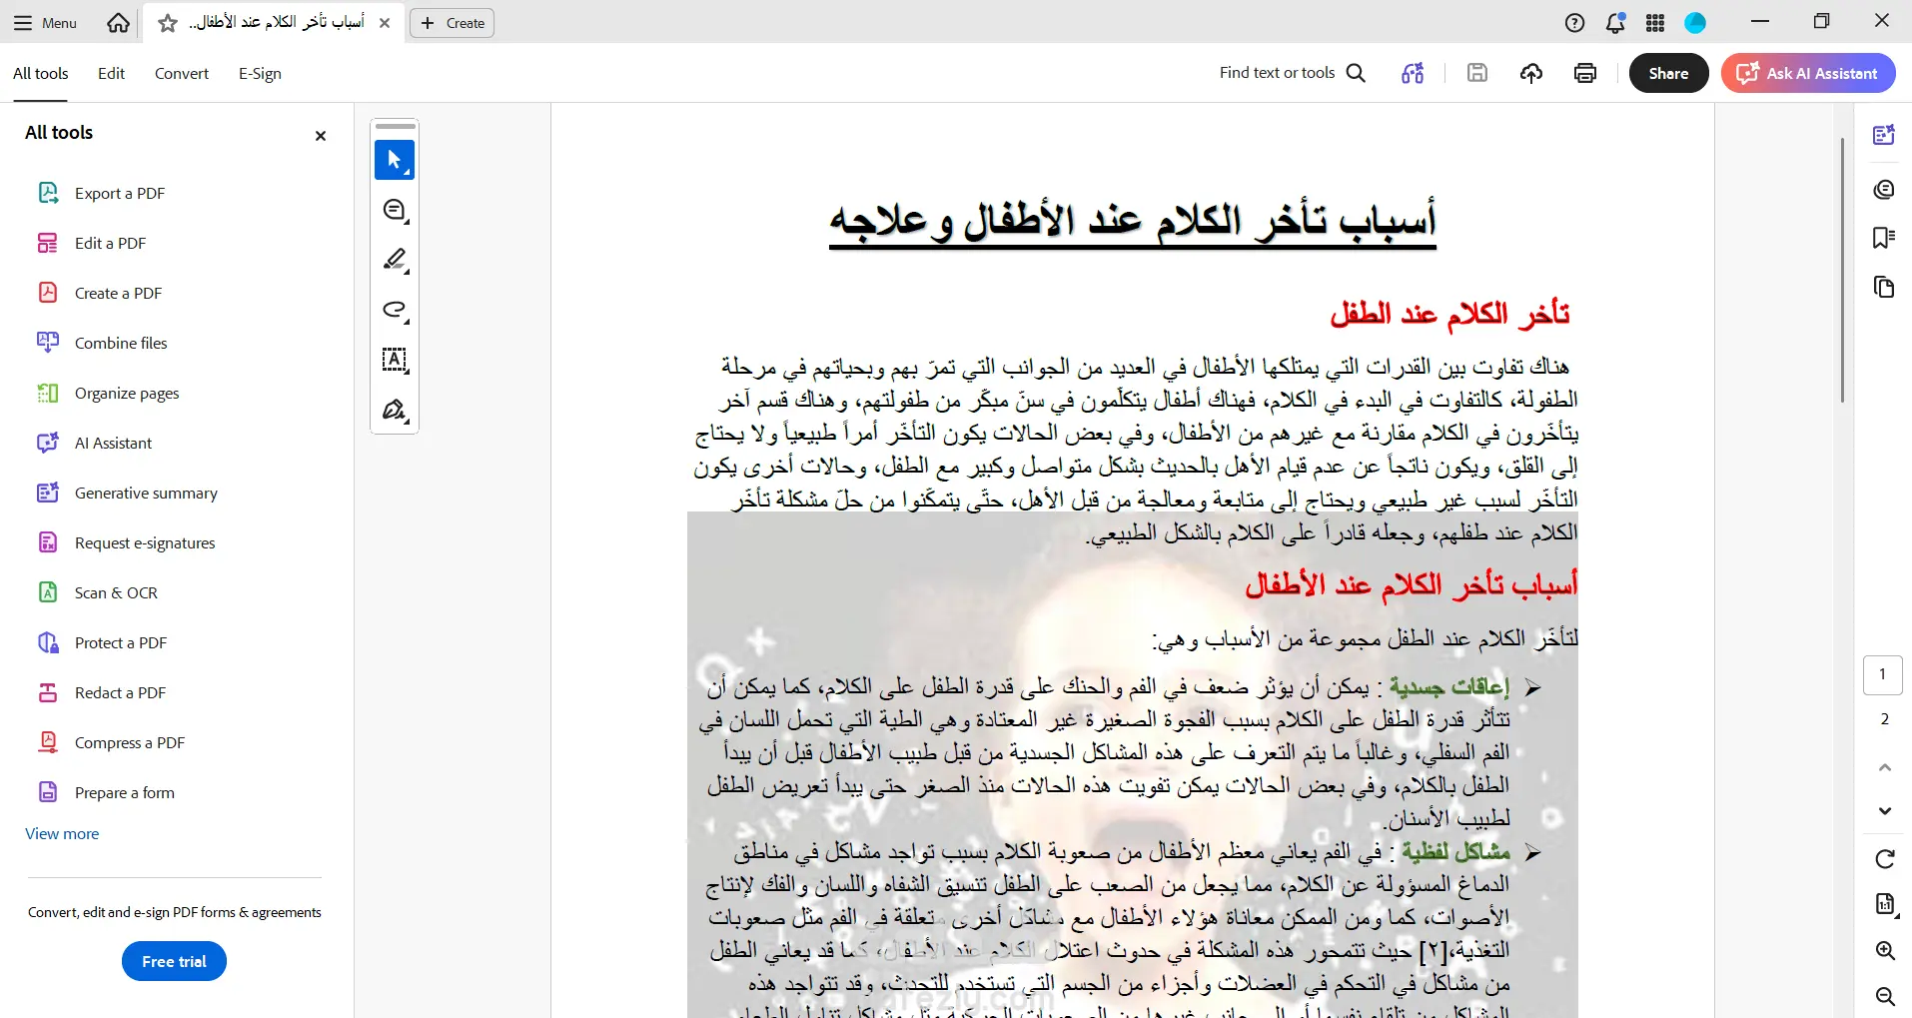Click the green term 'إعاقات جسدية'

pyautogui.click(x=1448, y=686)
